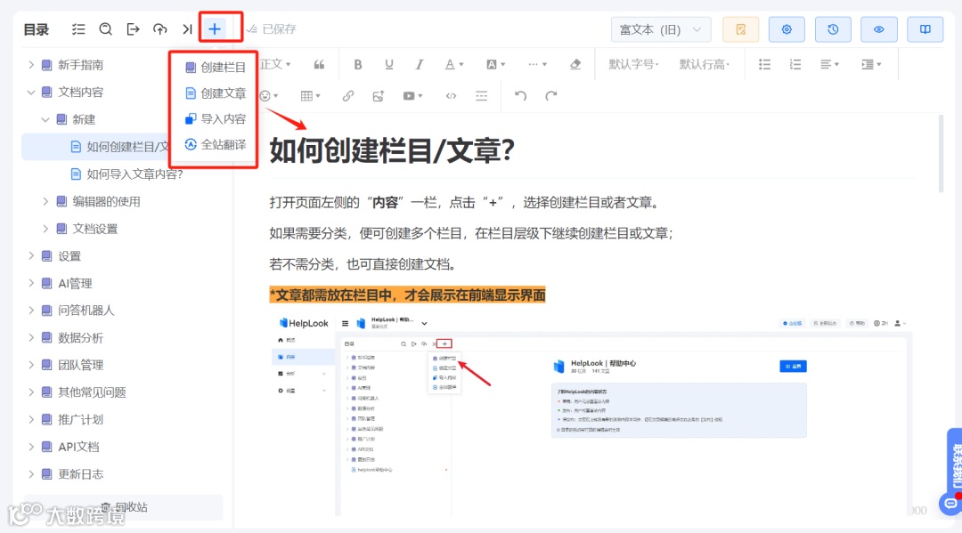Collapse the 新建 tree node
Screen dimensions: 962x533
point(45,119)
